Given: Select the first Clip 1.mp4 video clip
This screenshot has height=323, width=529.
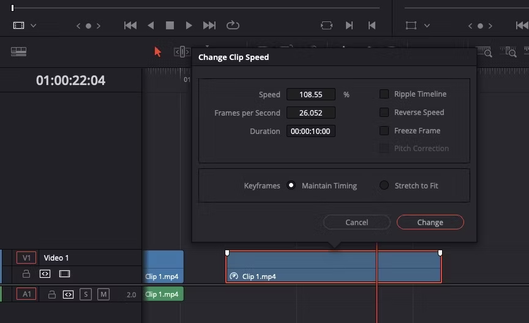Looking at the screenshot, I should tap(163, 266).
